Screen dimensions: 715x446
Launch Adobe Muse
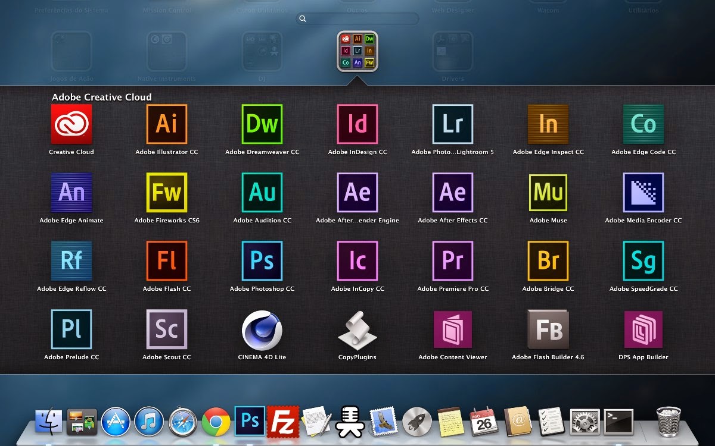(x=547, y=193)
